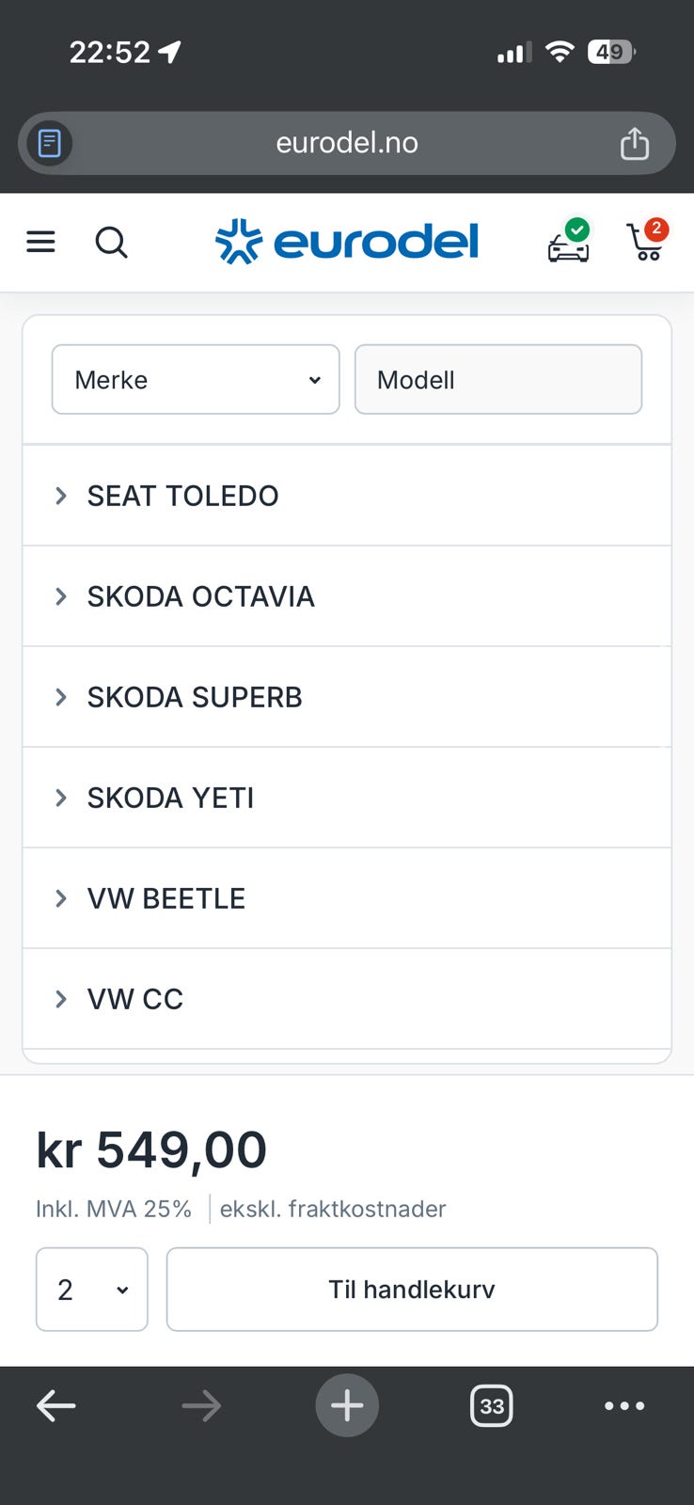This screenshot has width=694, height=1505.
Task: Open the hamburger navigation menu
Action: pos(40,243)
